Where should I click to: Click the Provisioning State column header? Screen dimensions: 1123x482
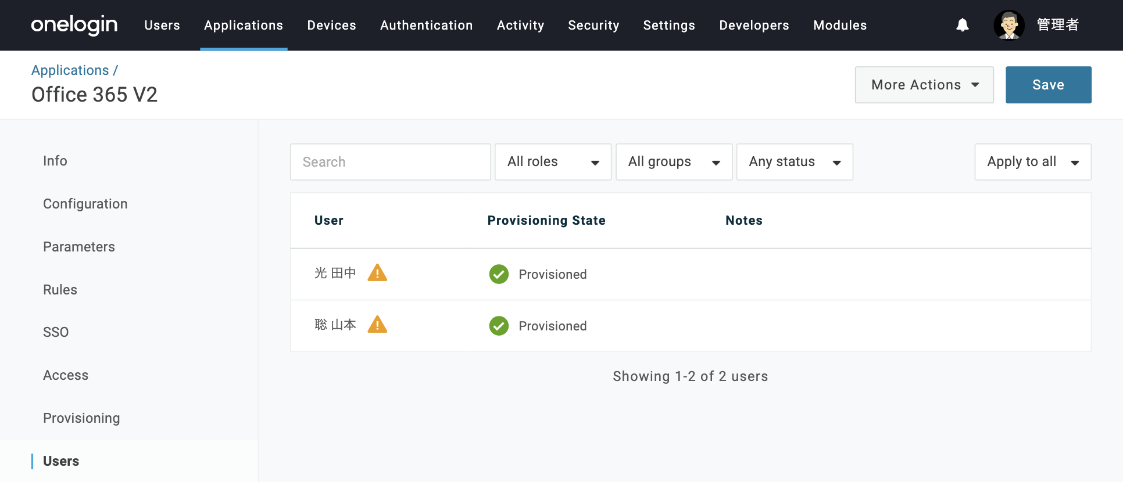click(546, 221)
